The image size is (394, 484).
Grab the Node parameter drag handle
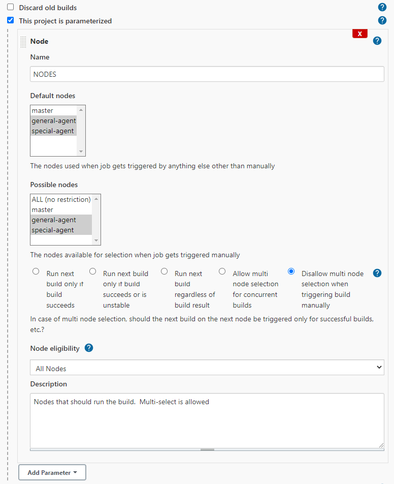[23, 42]
